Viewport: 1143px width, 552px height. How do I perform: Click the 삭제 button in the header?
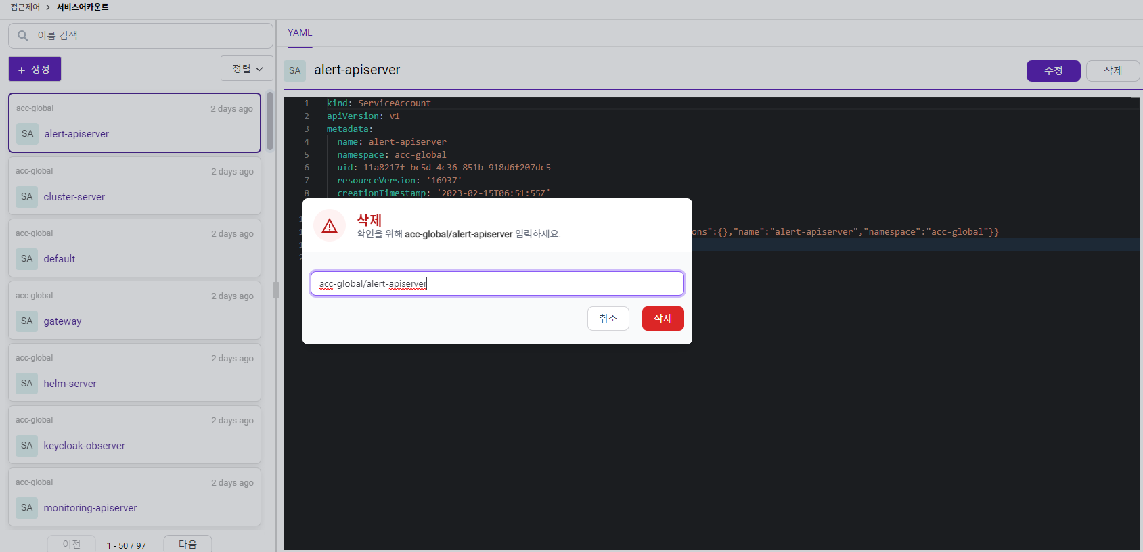coord(1113,71)
